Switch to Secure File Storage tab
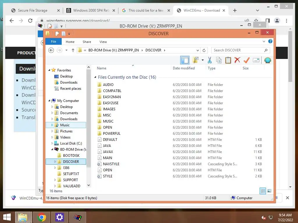The height and width of the screenshot is (223, 298). pos(33,10)
